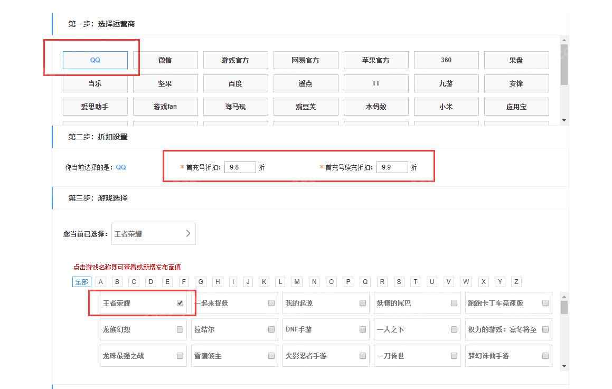Check the DNF手游 checkbox
612x389 pixels.
[363, 330]
